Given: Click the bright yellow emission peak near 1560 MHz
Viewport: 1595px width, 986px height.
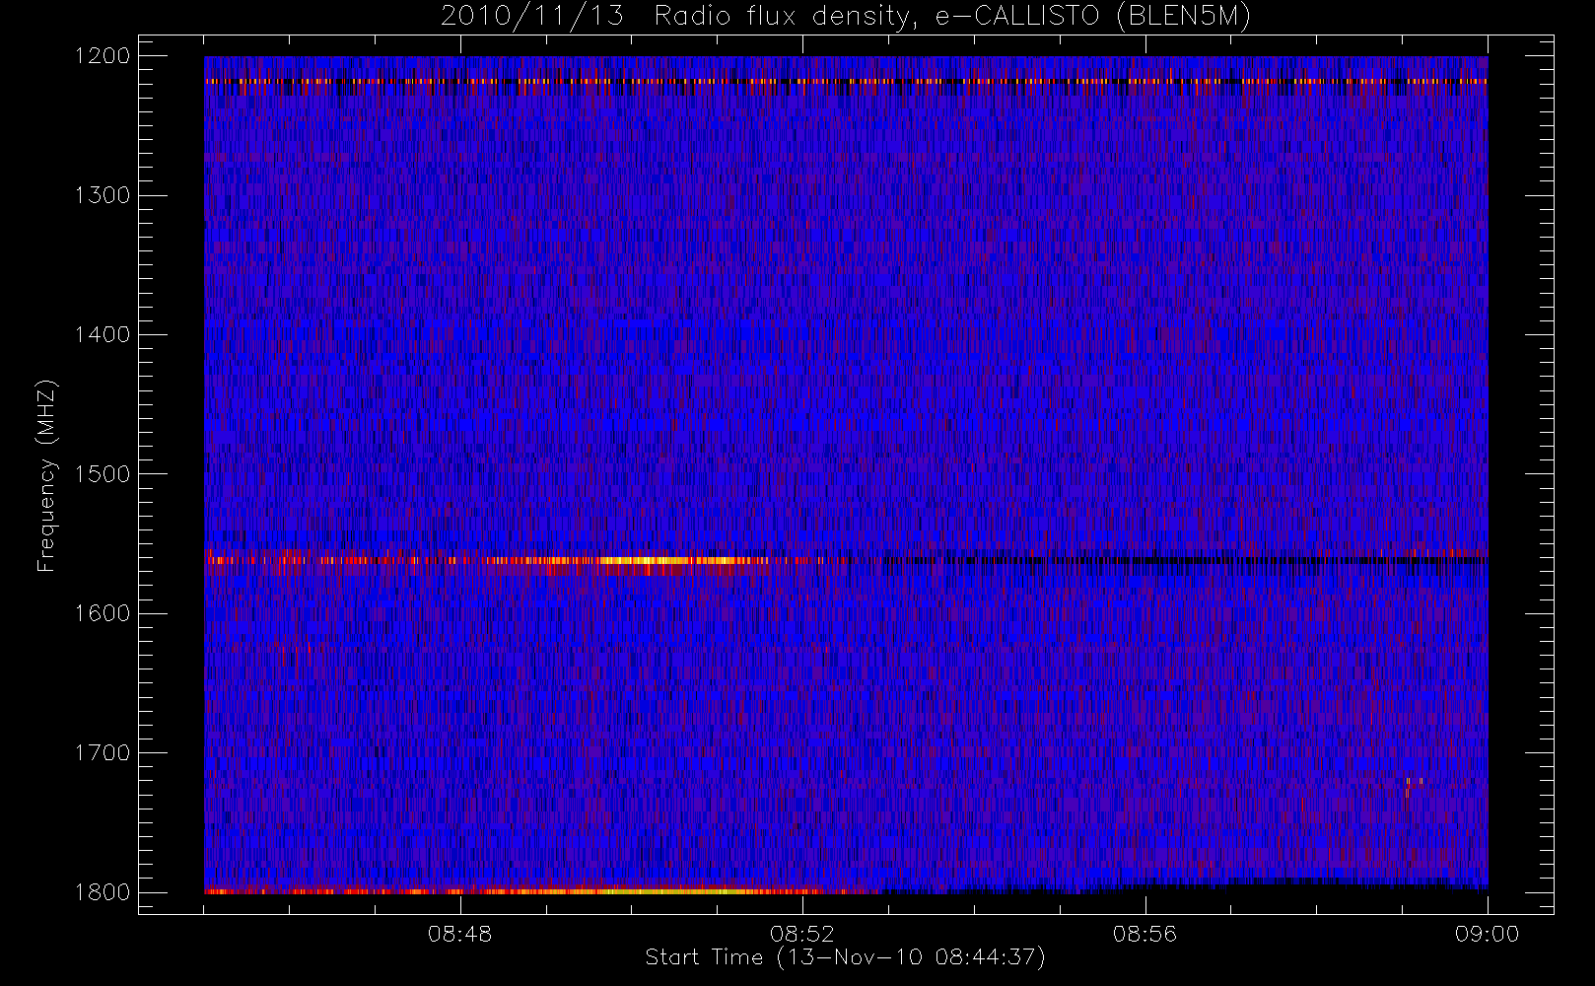Looking at the screenshot, I should click(x=646, y=560).
